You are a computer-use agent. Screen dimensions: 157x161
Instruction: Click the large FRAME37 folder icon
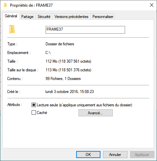pyautogui.click(x=12, y=30)
